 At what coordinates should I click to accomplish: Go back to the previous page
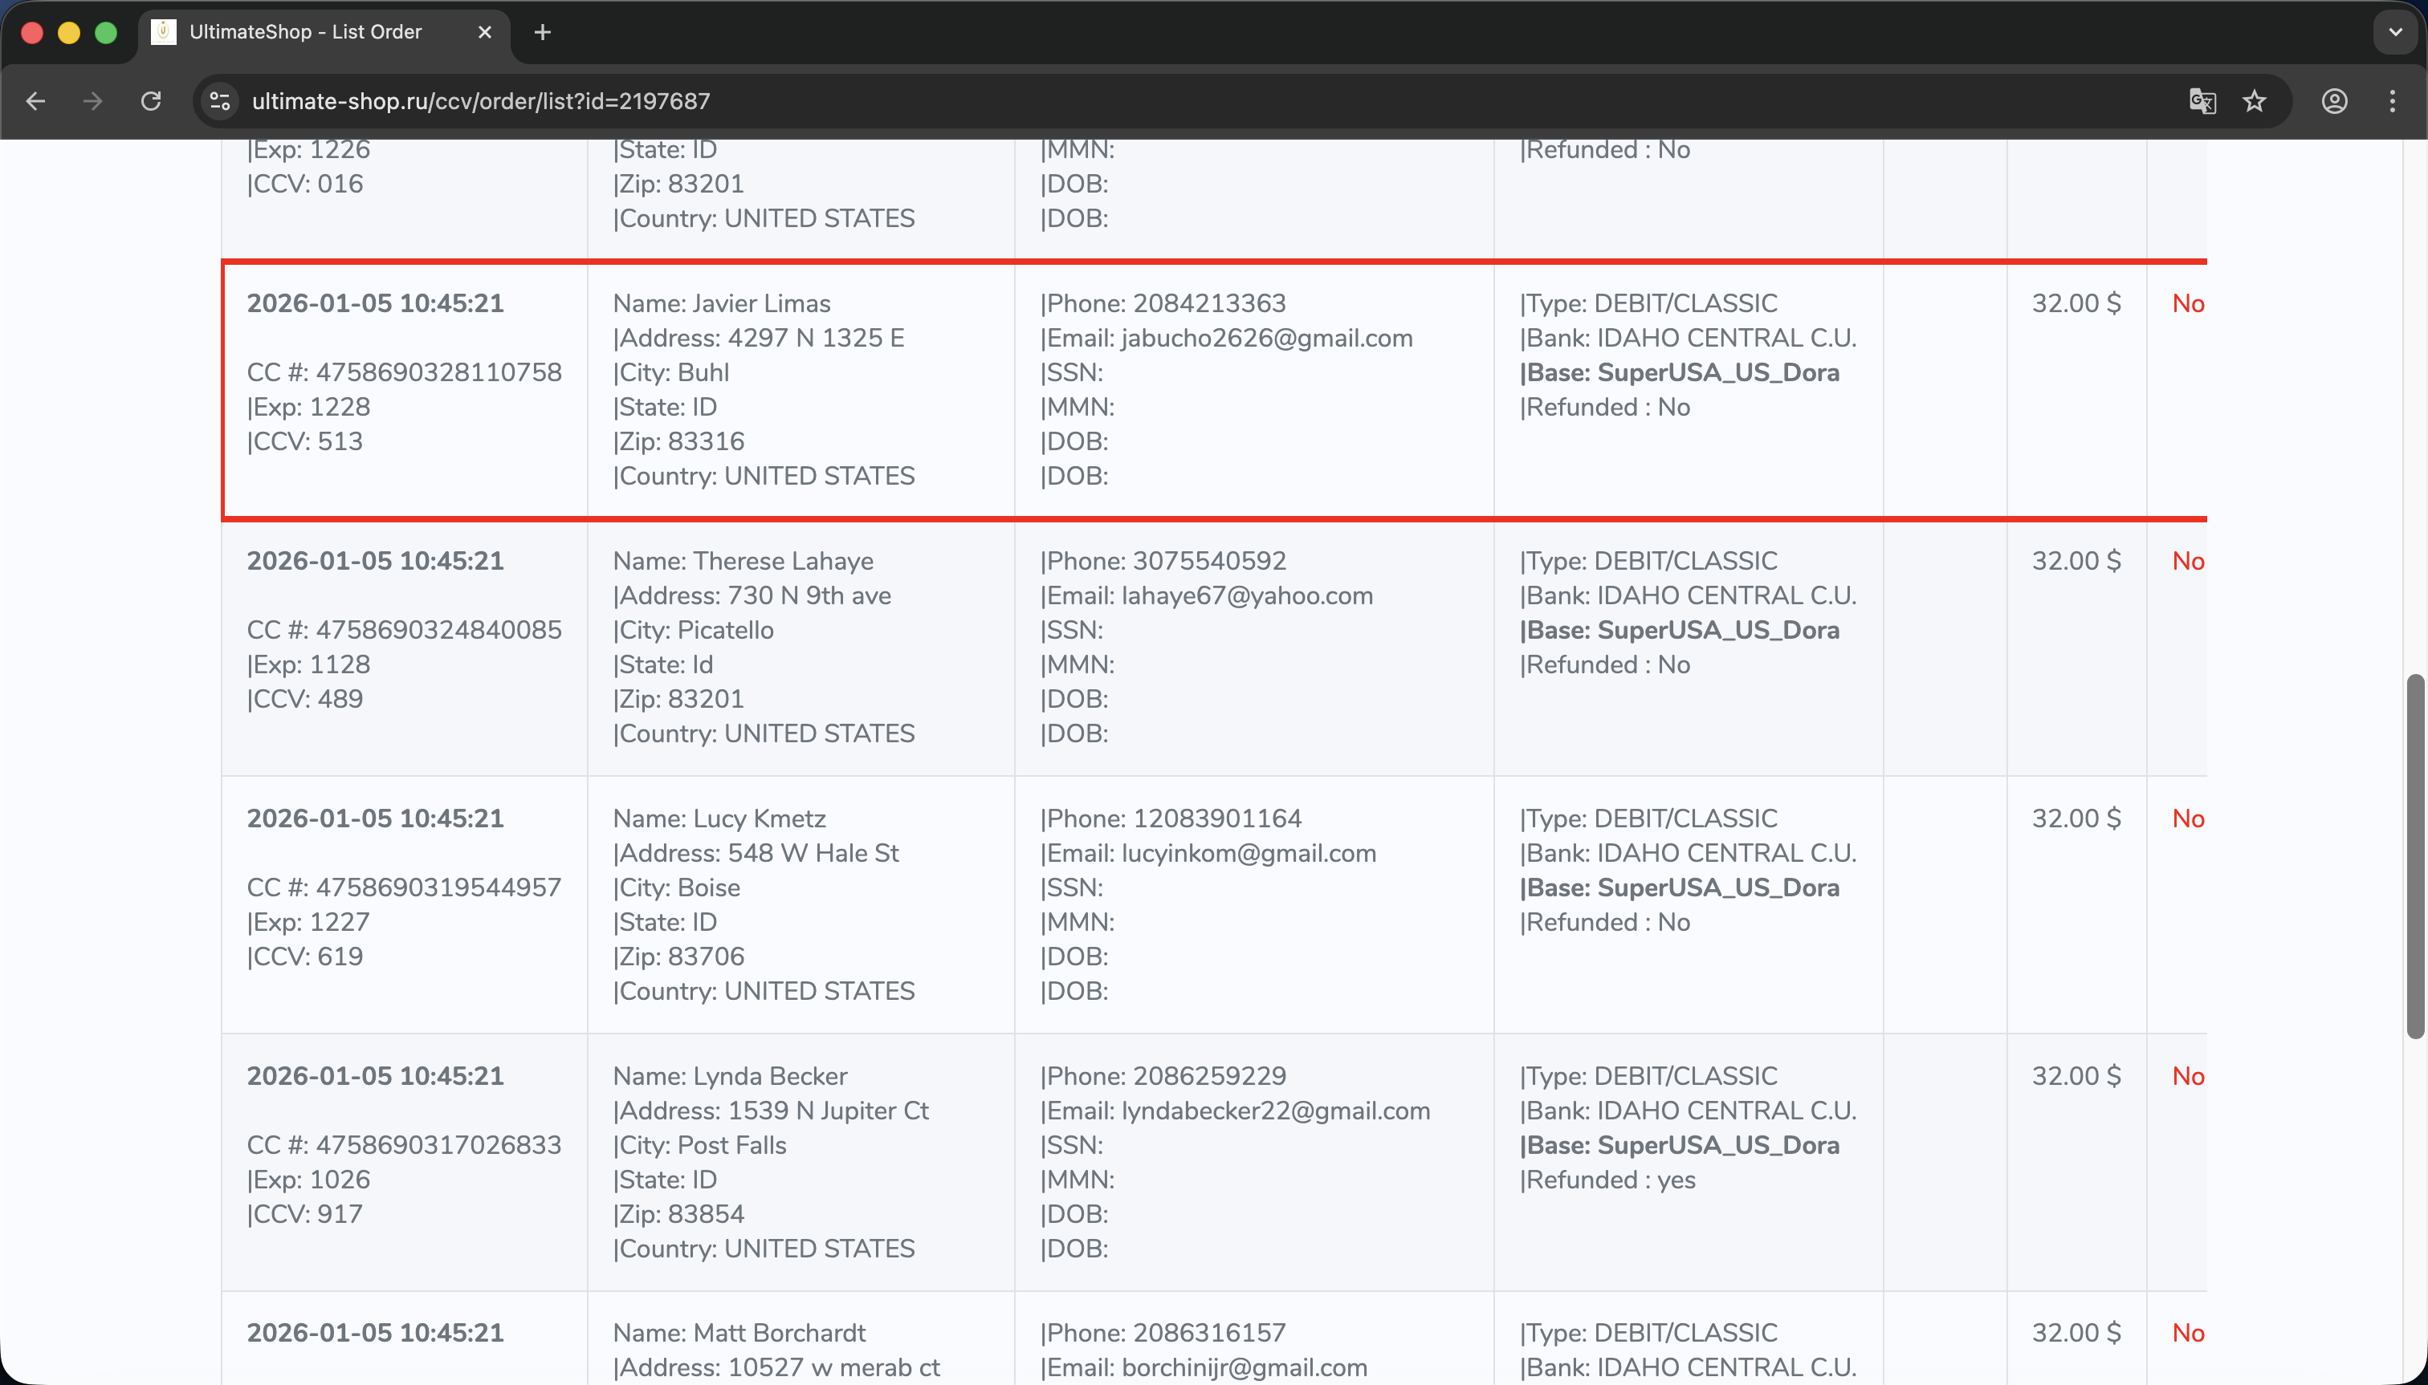point(35,101)
